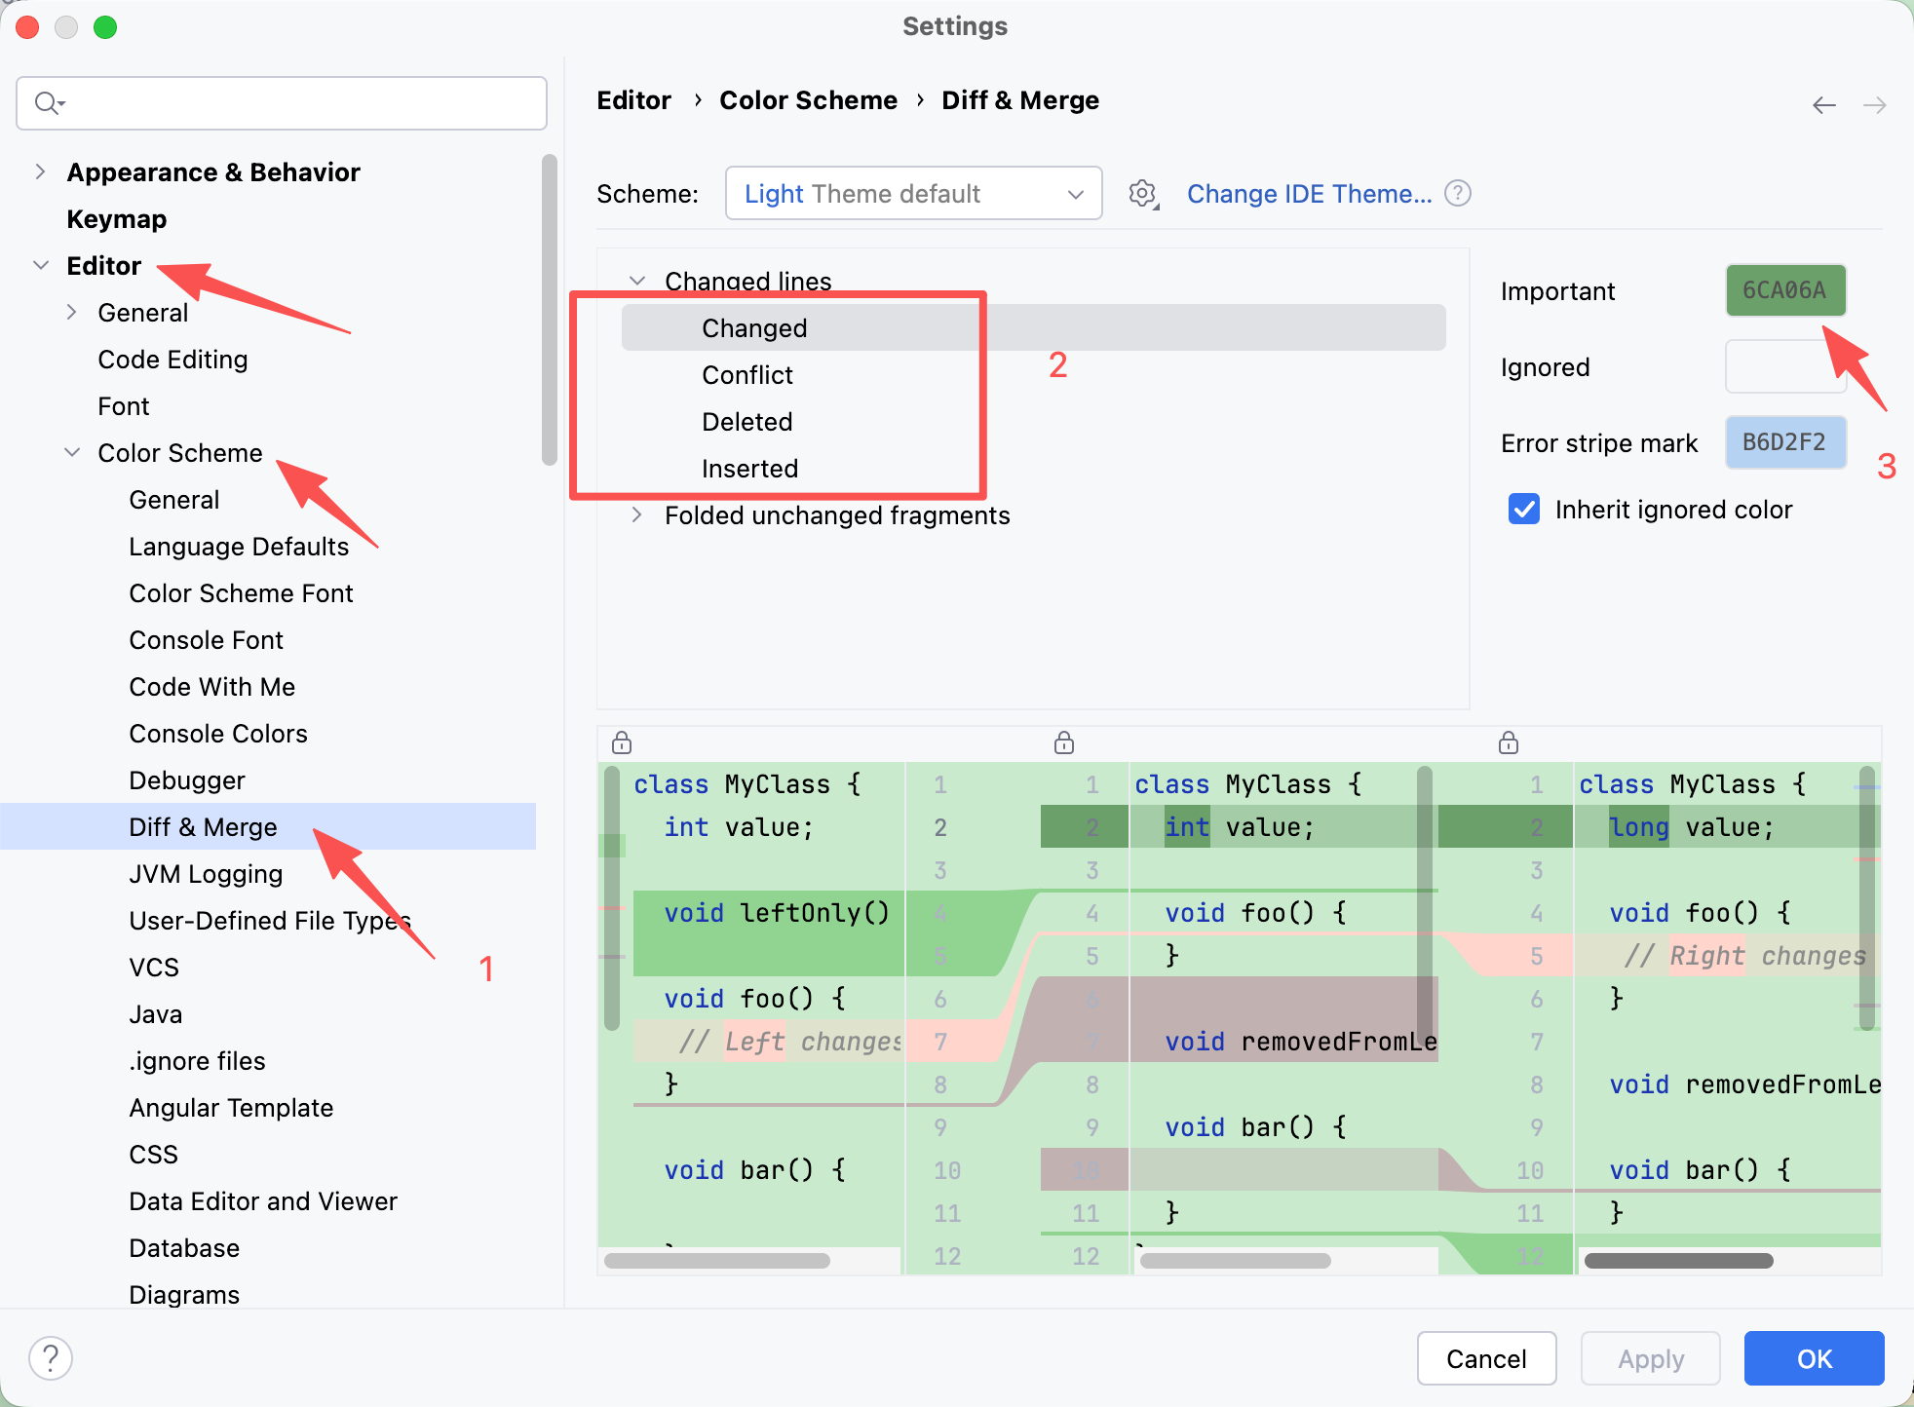Click the forward navigation arrow
The height and width of the screenshot is (1407, 1914).
click(1874, 105)
